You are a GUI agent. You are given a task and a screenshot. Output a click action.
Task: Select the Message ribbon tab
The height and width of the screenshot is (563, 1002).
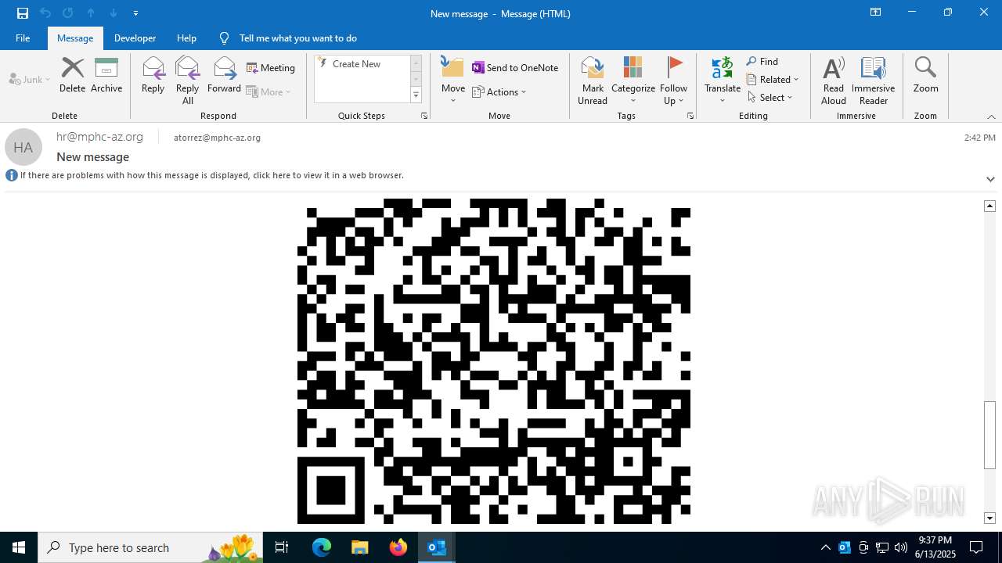click(75, 38)
